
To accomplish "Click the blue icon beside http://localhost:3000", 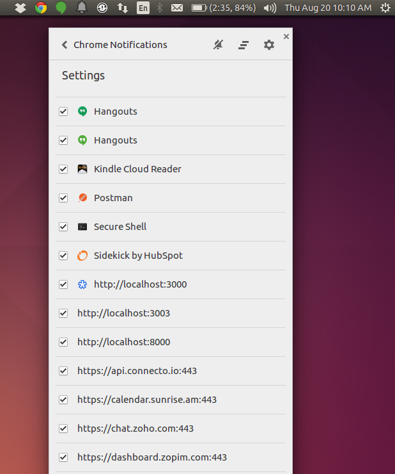I will coord(82,284).
